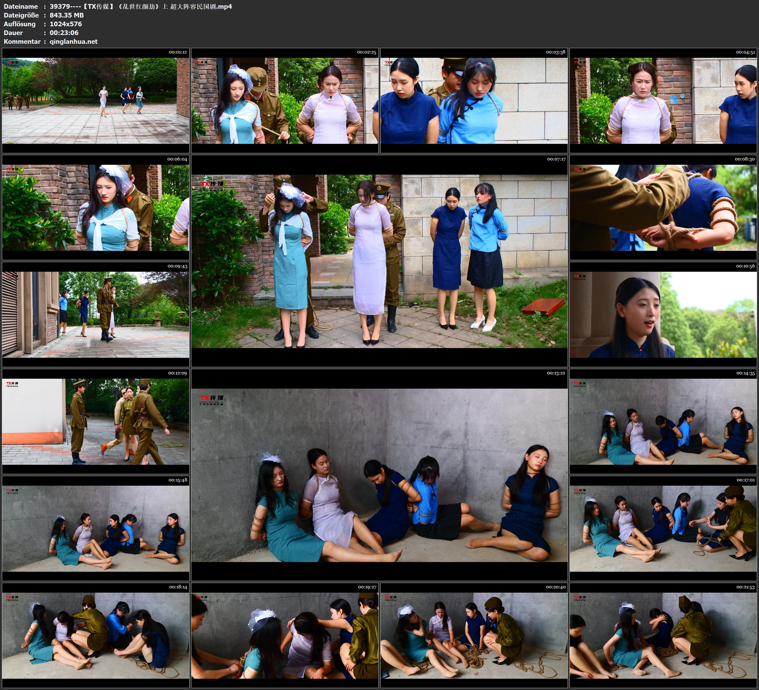Select the portrait frame at 00:10:56

pos(663,314)
